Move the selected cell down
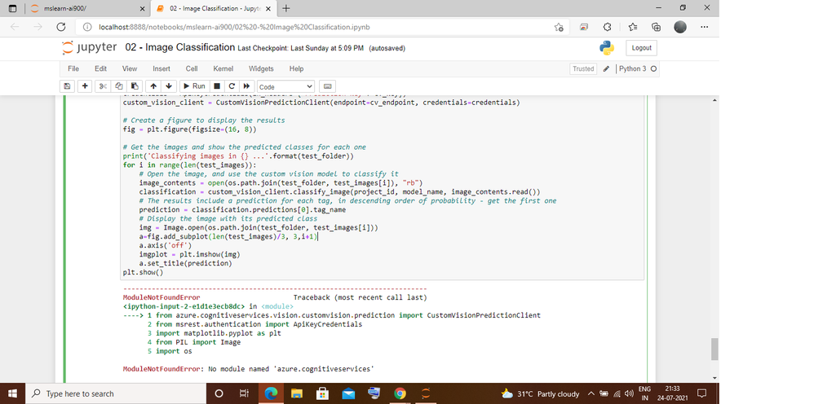The image size is (814, 404). click(169, 86)
